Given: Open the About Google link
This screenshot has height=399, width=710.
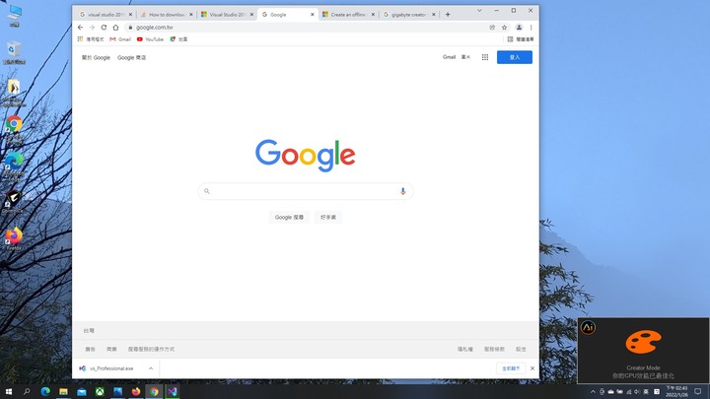Looking at the screenshot, I should pos(96,57).
